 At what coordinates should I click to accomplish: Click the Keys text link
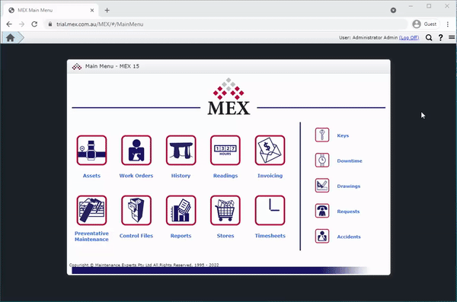click(343, 135)
